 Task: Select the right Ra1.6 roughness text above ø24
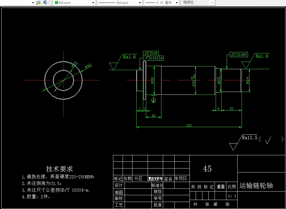pos(262,56)
